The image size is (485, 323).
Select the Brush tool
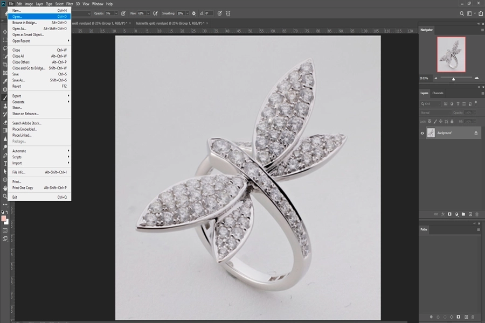point(5,97)
